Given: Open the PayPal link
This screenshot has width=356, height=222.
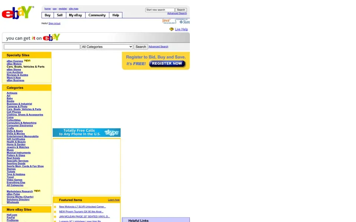Looking at the screenshot, I should [11, 218].
